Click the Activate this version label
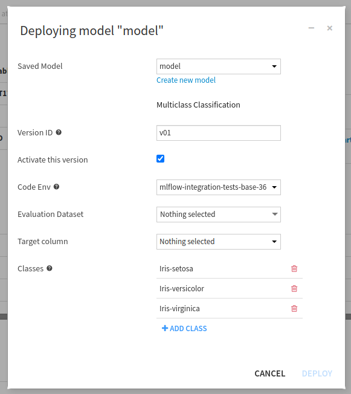The image size is (351, 394). (x=53, y=160)
